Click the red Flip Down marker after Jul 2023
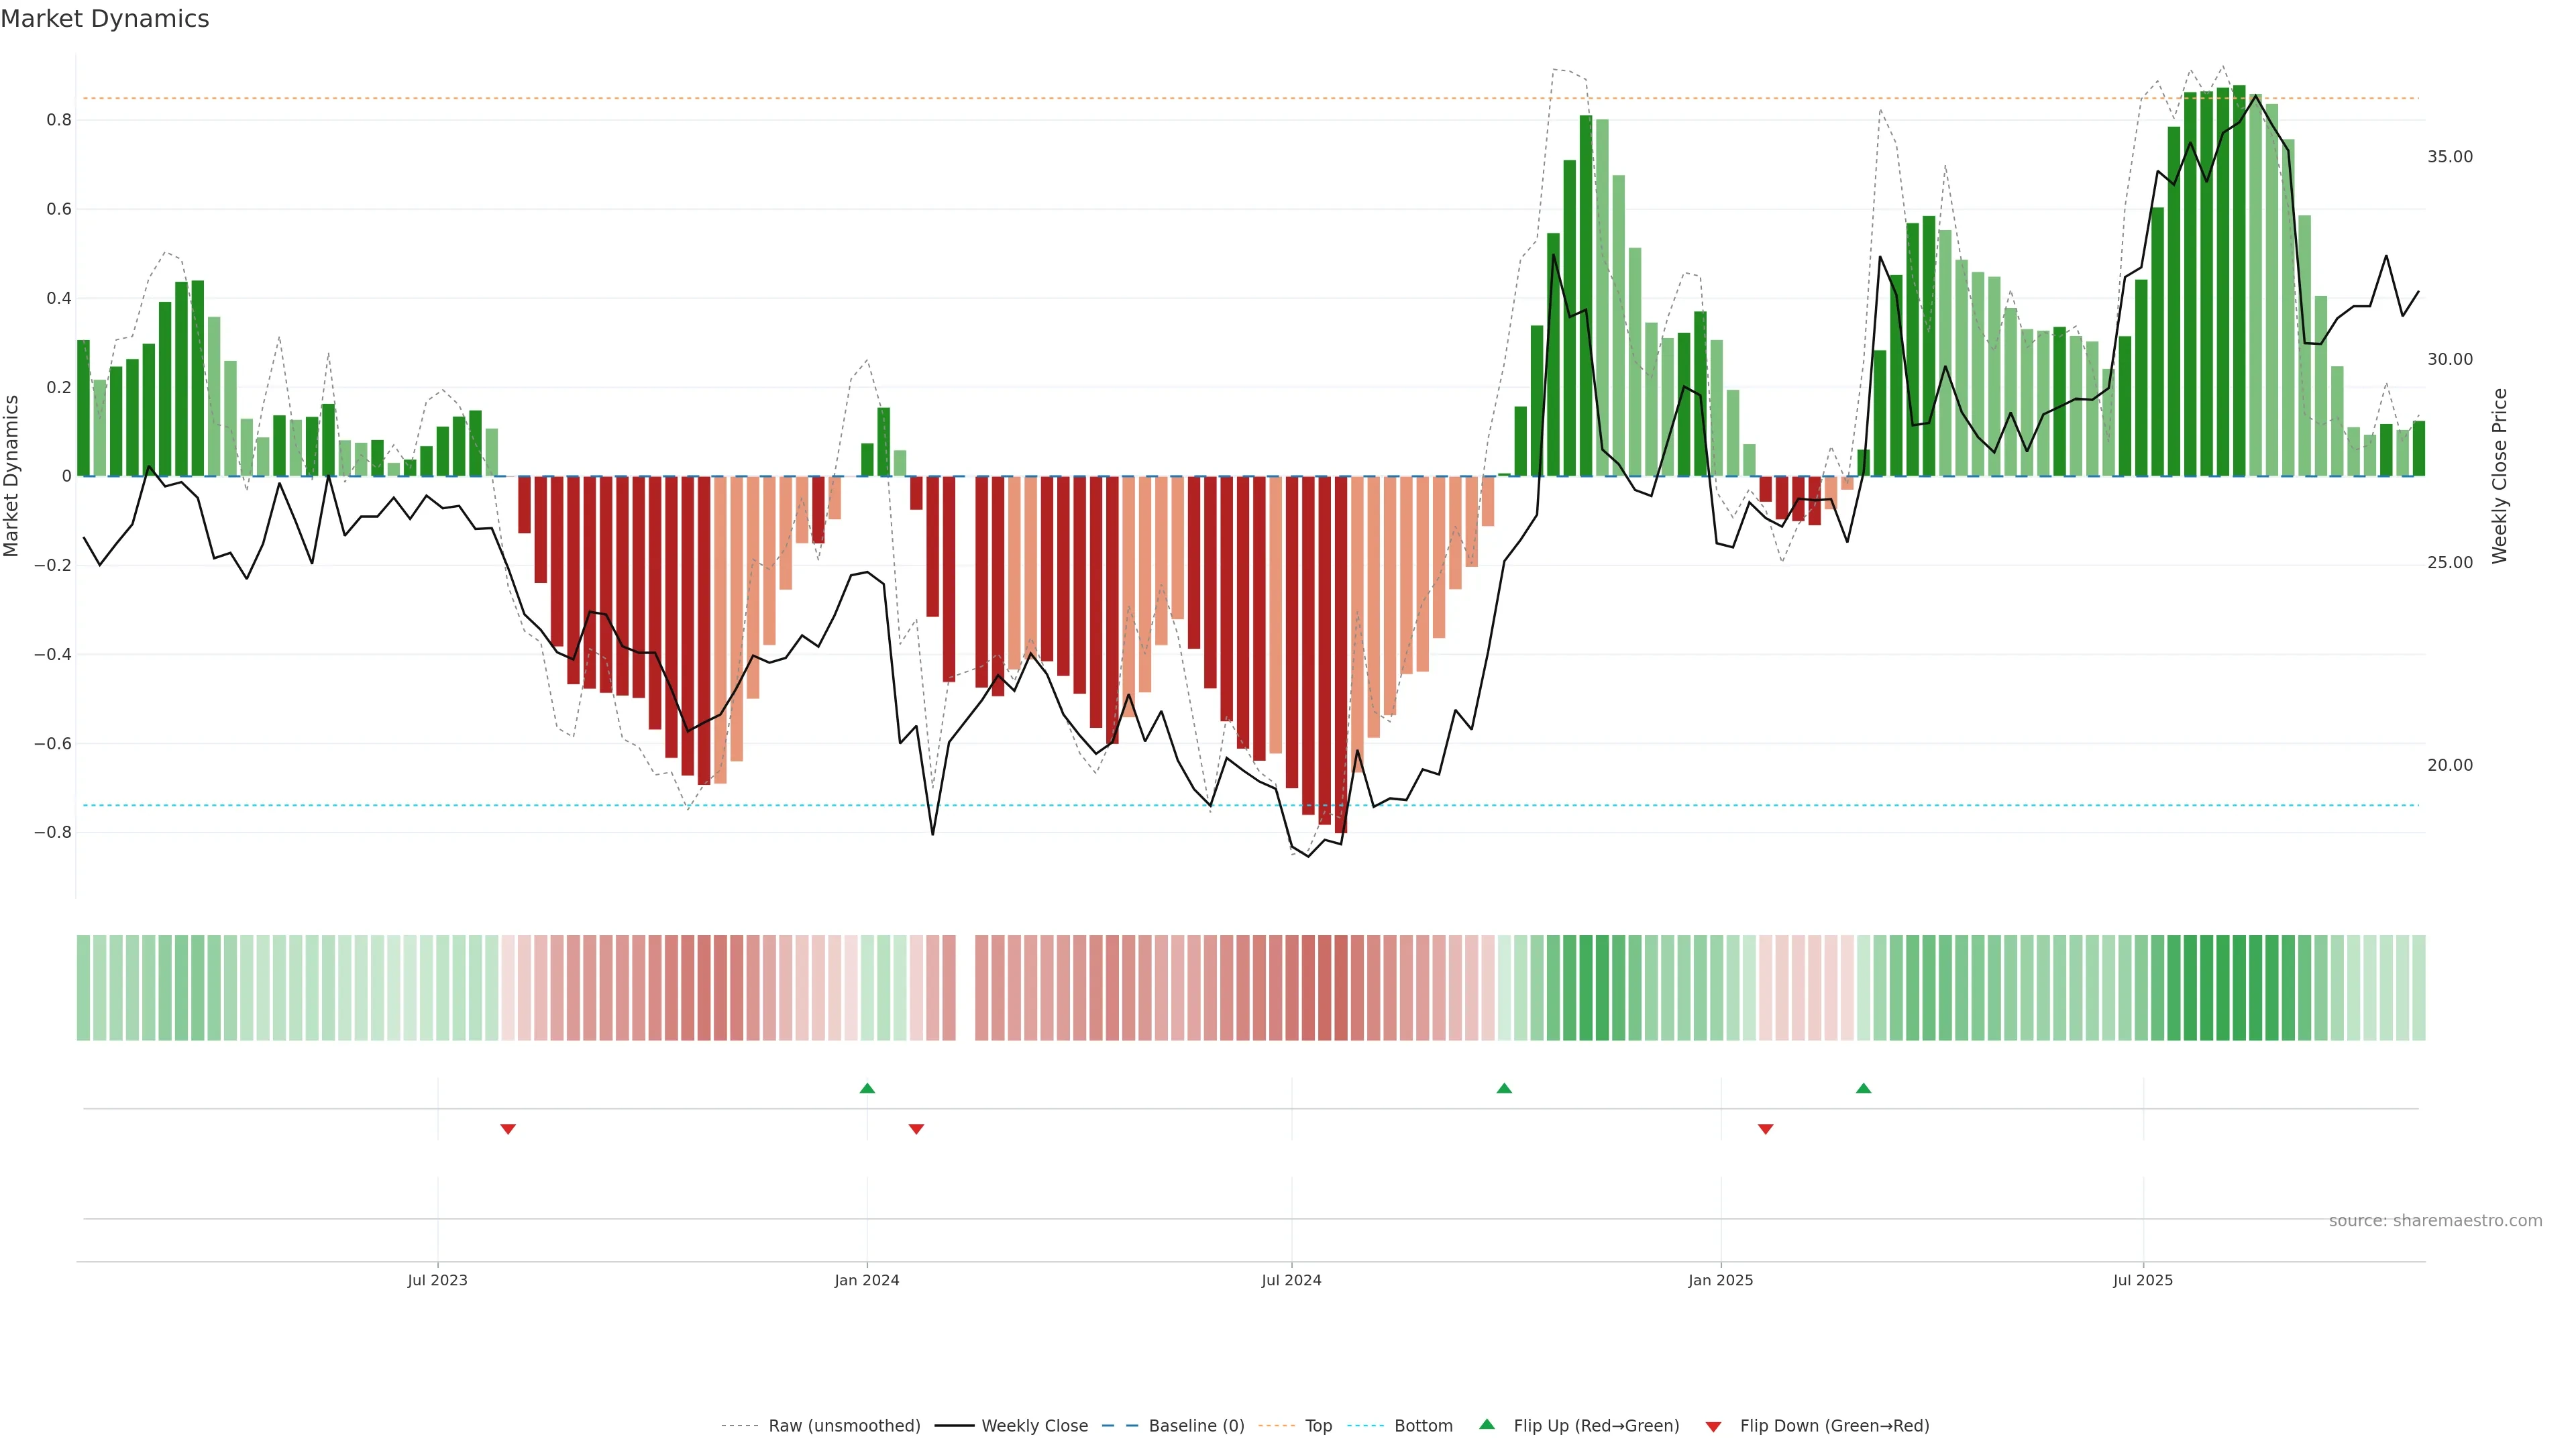Image resolution: width=2576 pixels, height=1449 pixels. 508,1129
